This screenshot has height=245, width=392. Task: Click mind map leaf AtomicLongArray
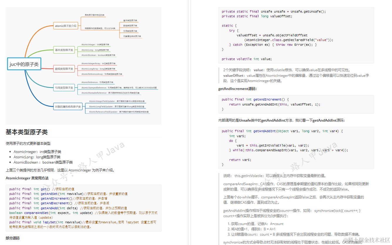pyautogui.click(x=99, y=69)
